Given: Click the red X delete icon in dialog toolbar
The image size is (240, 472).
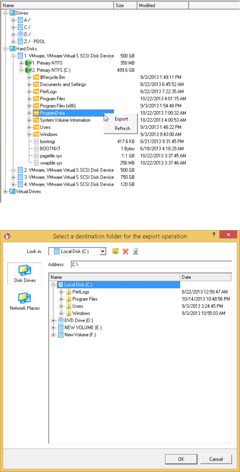Looking at the screenshot, I should [125, 252].
